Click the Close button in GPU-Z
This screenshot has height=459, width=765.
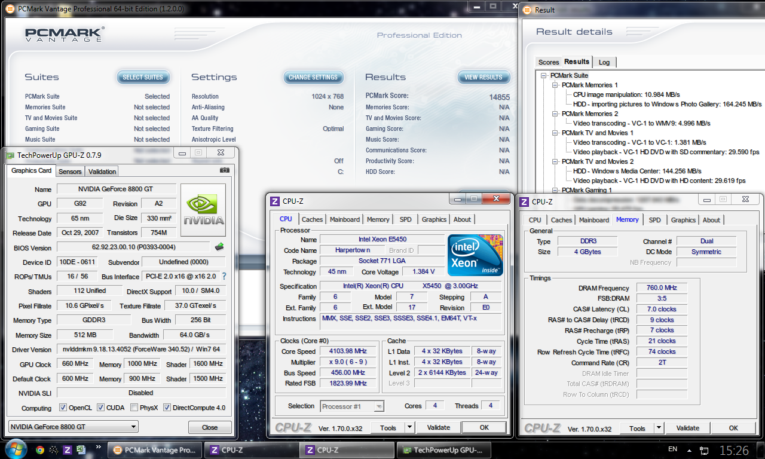click(210, 427)
